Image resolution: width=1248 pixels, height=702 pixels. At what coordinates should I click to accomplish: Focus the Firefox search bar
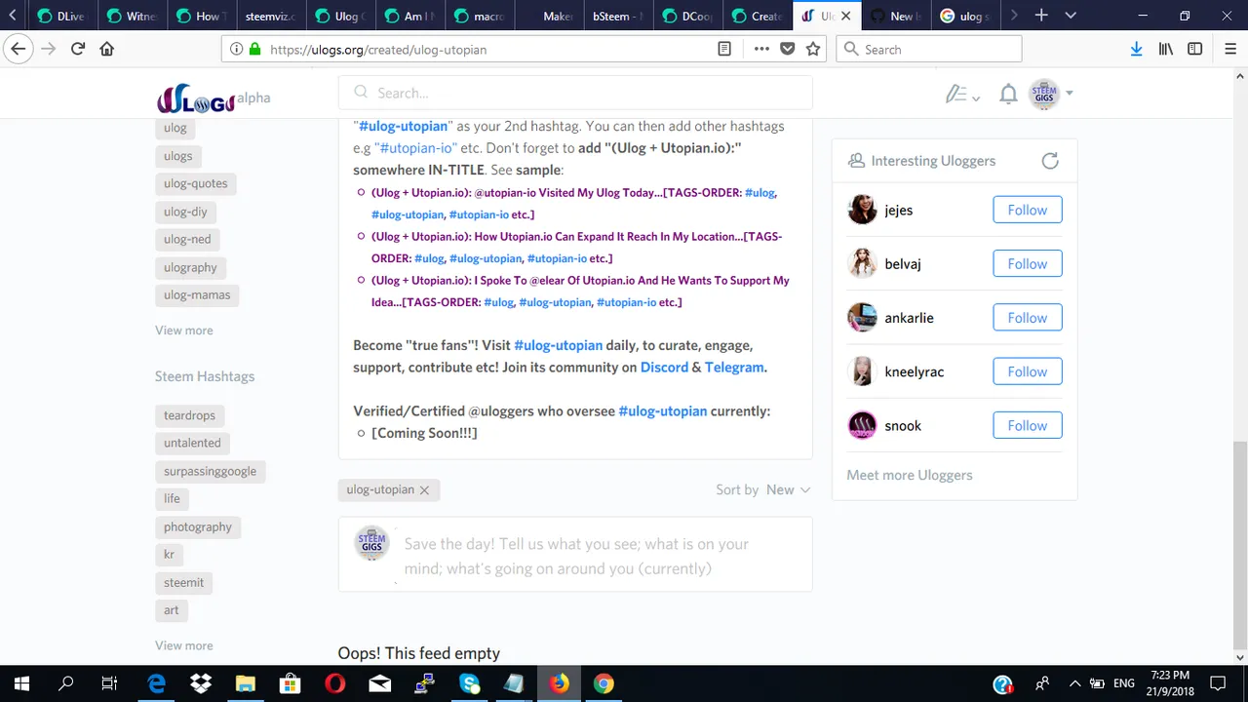click(x=928, y=49)
